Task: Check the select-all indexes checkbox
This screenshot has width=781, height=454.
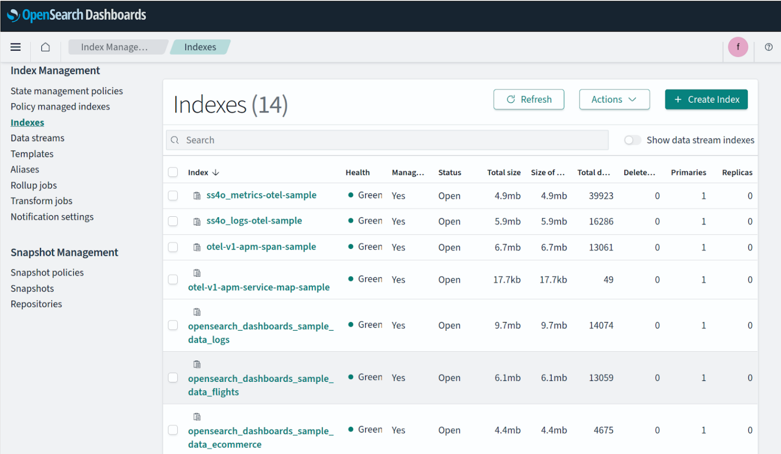Action: pos(173,172)
